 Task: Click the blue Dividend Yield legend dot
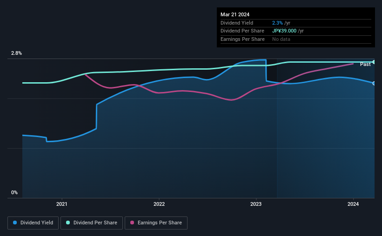15,223
